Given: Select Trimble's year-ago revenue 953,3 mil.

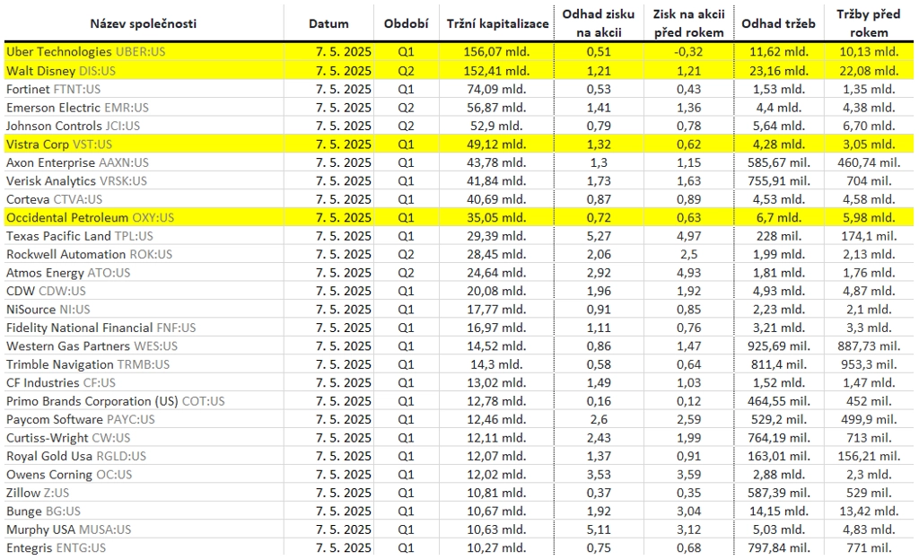Looking at the screenshot, I should tap(869, 364).
